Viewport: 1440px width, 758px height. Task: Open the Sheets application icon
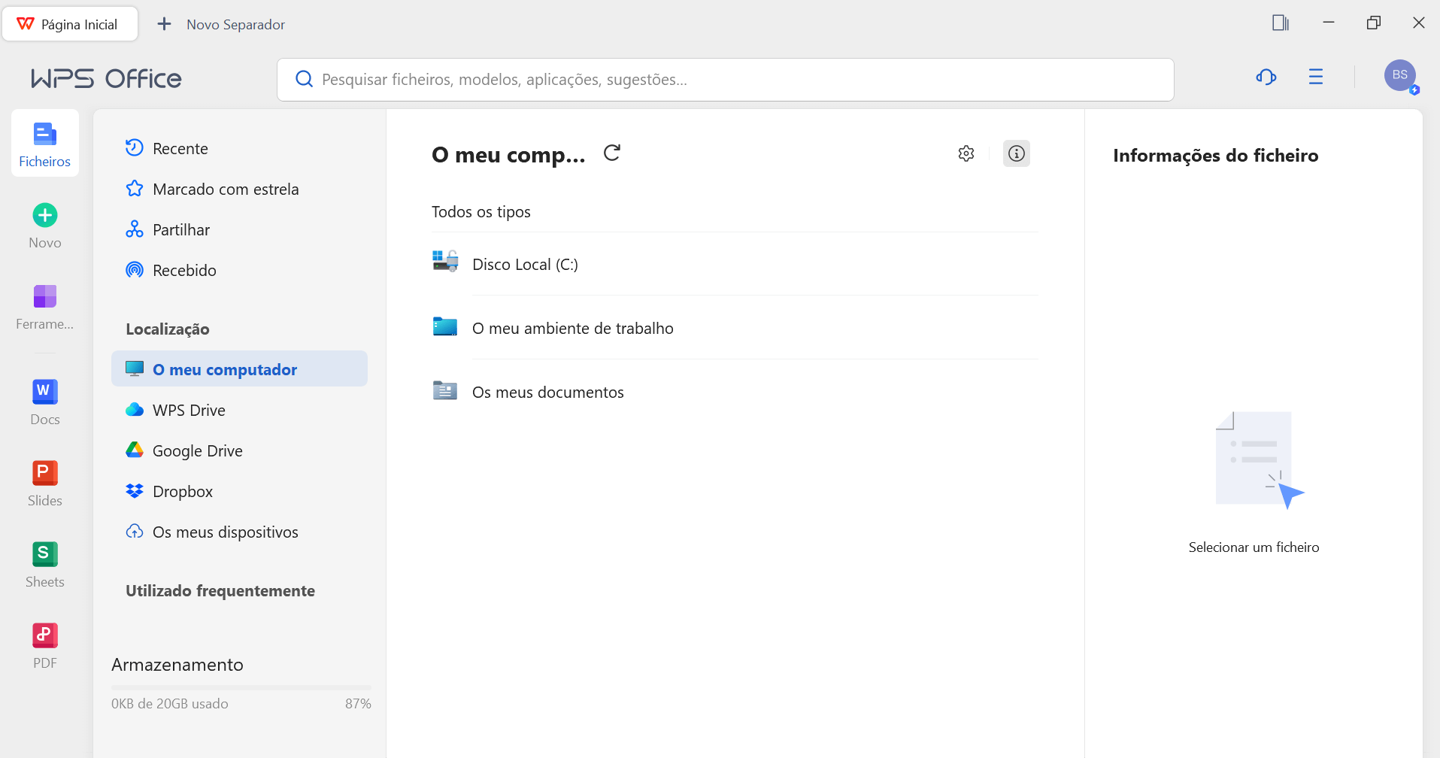44,563
